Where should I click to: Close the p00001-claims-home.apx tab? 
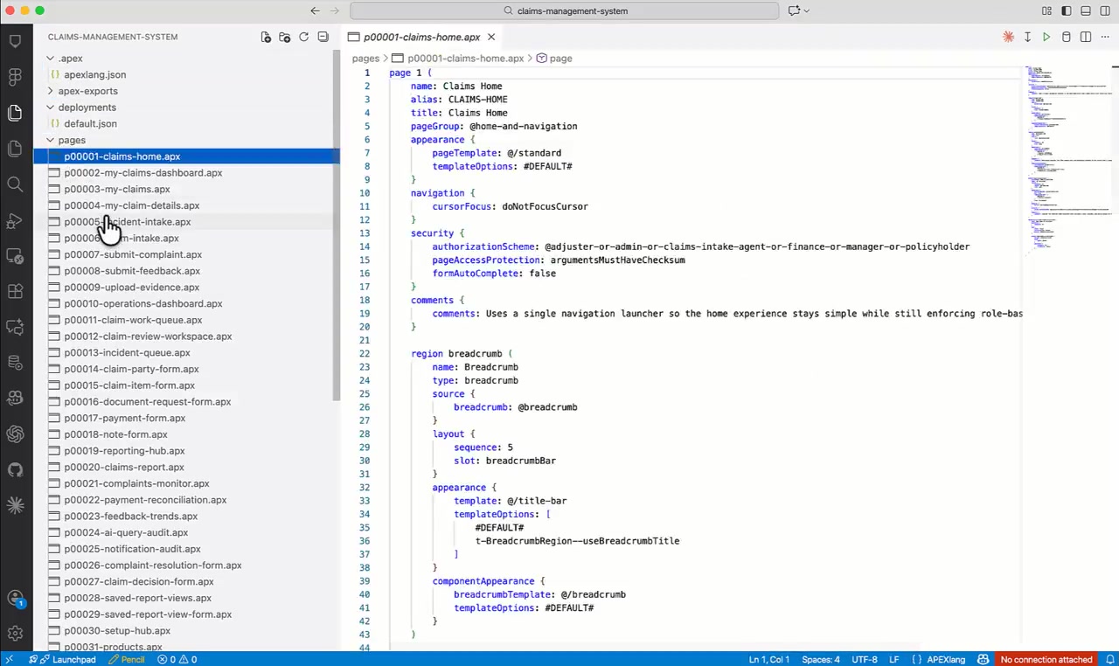(x=491, y=37)
